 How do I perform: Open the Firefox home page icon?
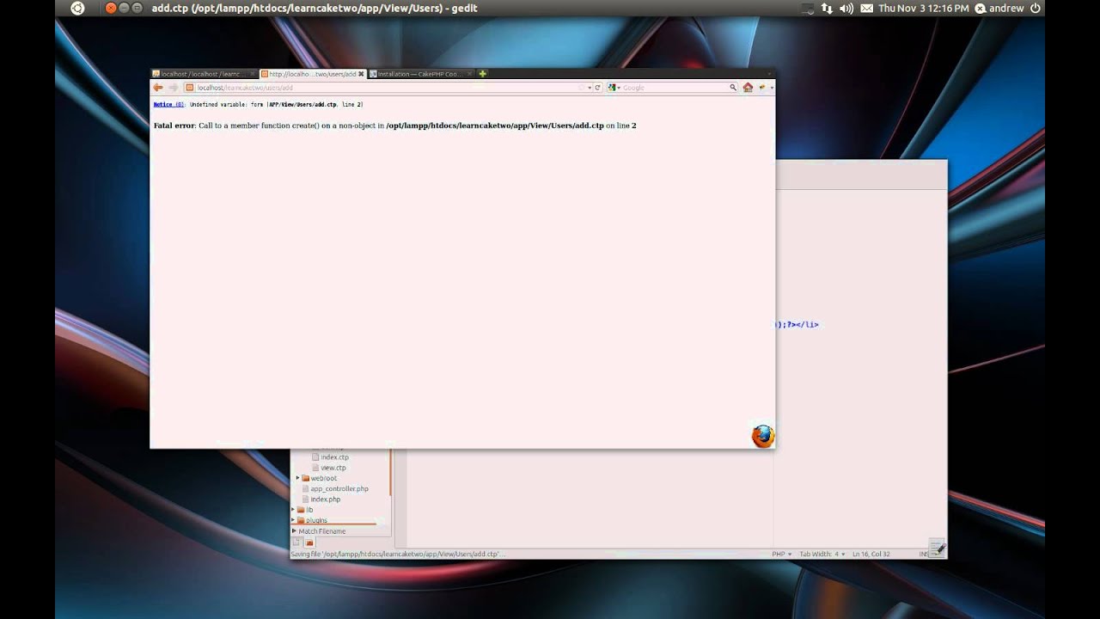tap(748, 88)
